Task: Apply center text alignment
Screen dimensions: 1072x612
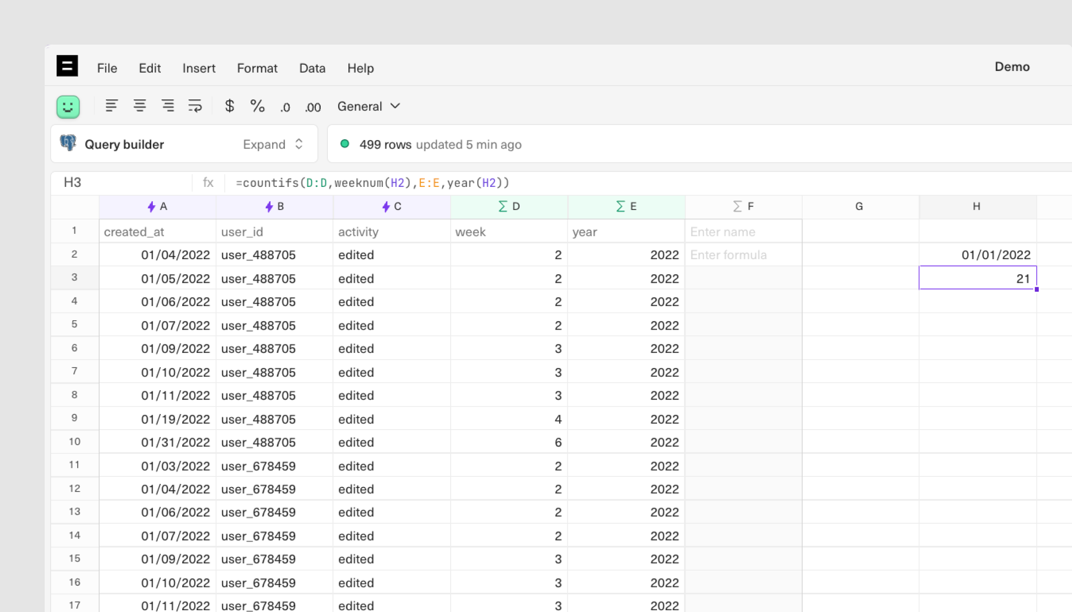Action: click(x=139, y=106)
